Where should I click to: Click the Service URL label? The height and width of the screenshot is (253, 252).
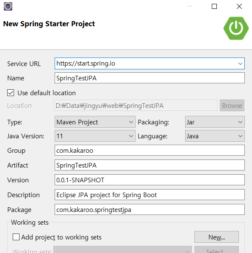point(24,64)
